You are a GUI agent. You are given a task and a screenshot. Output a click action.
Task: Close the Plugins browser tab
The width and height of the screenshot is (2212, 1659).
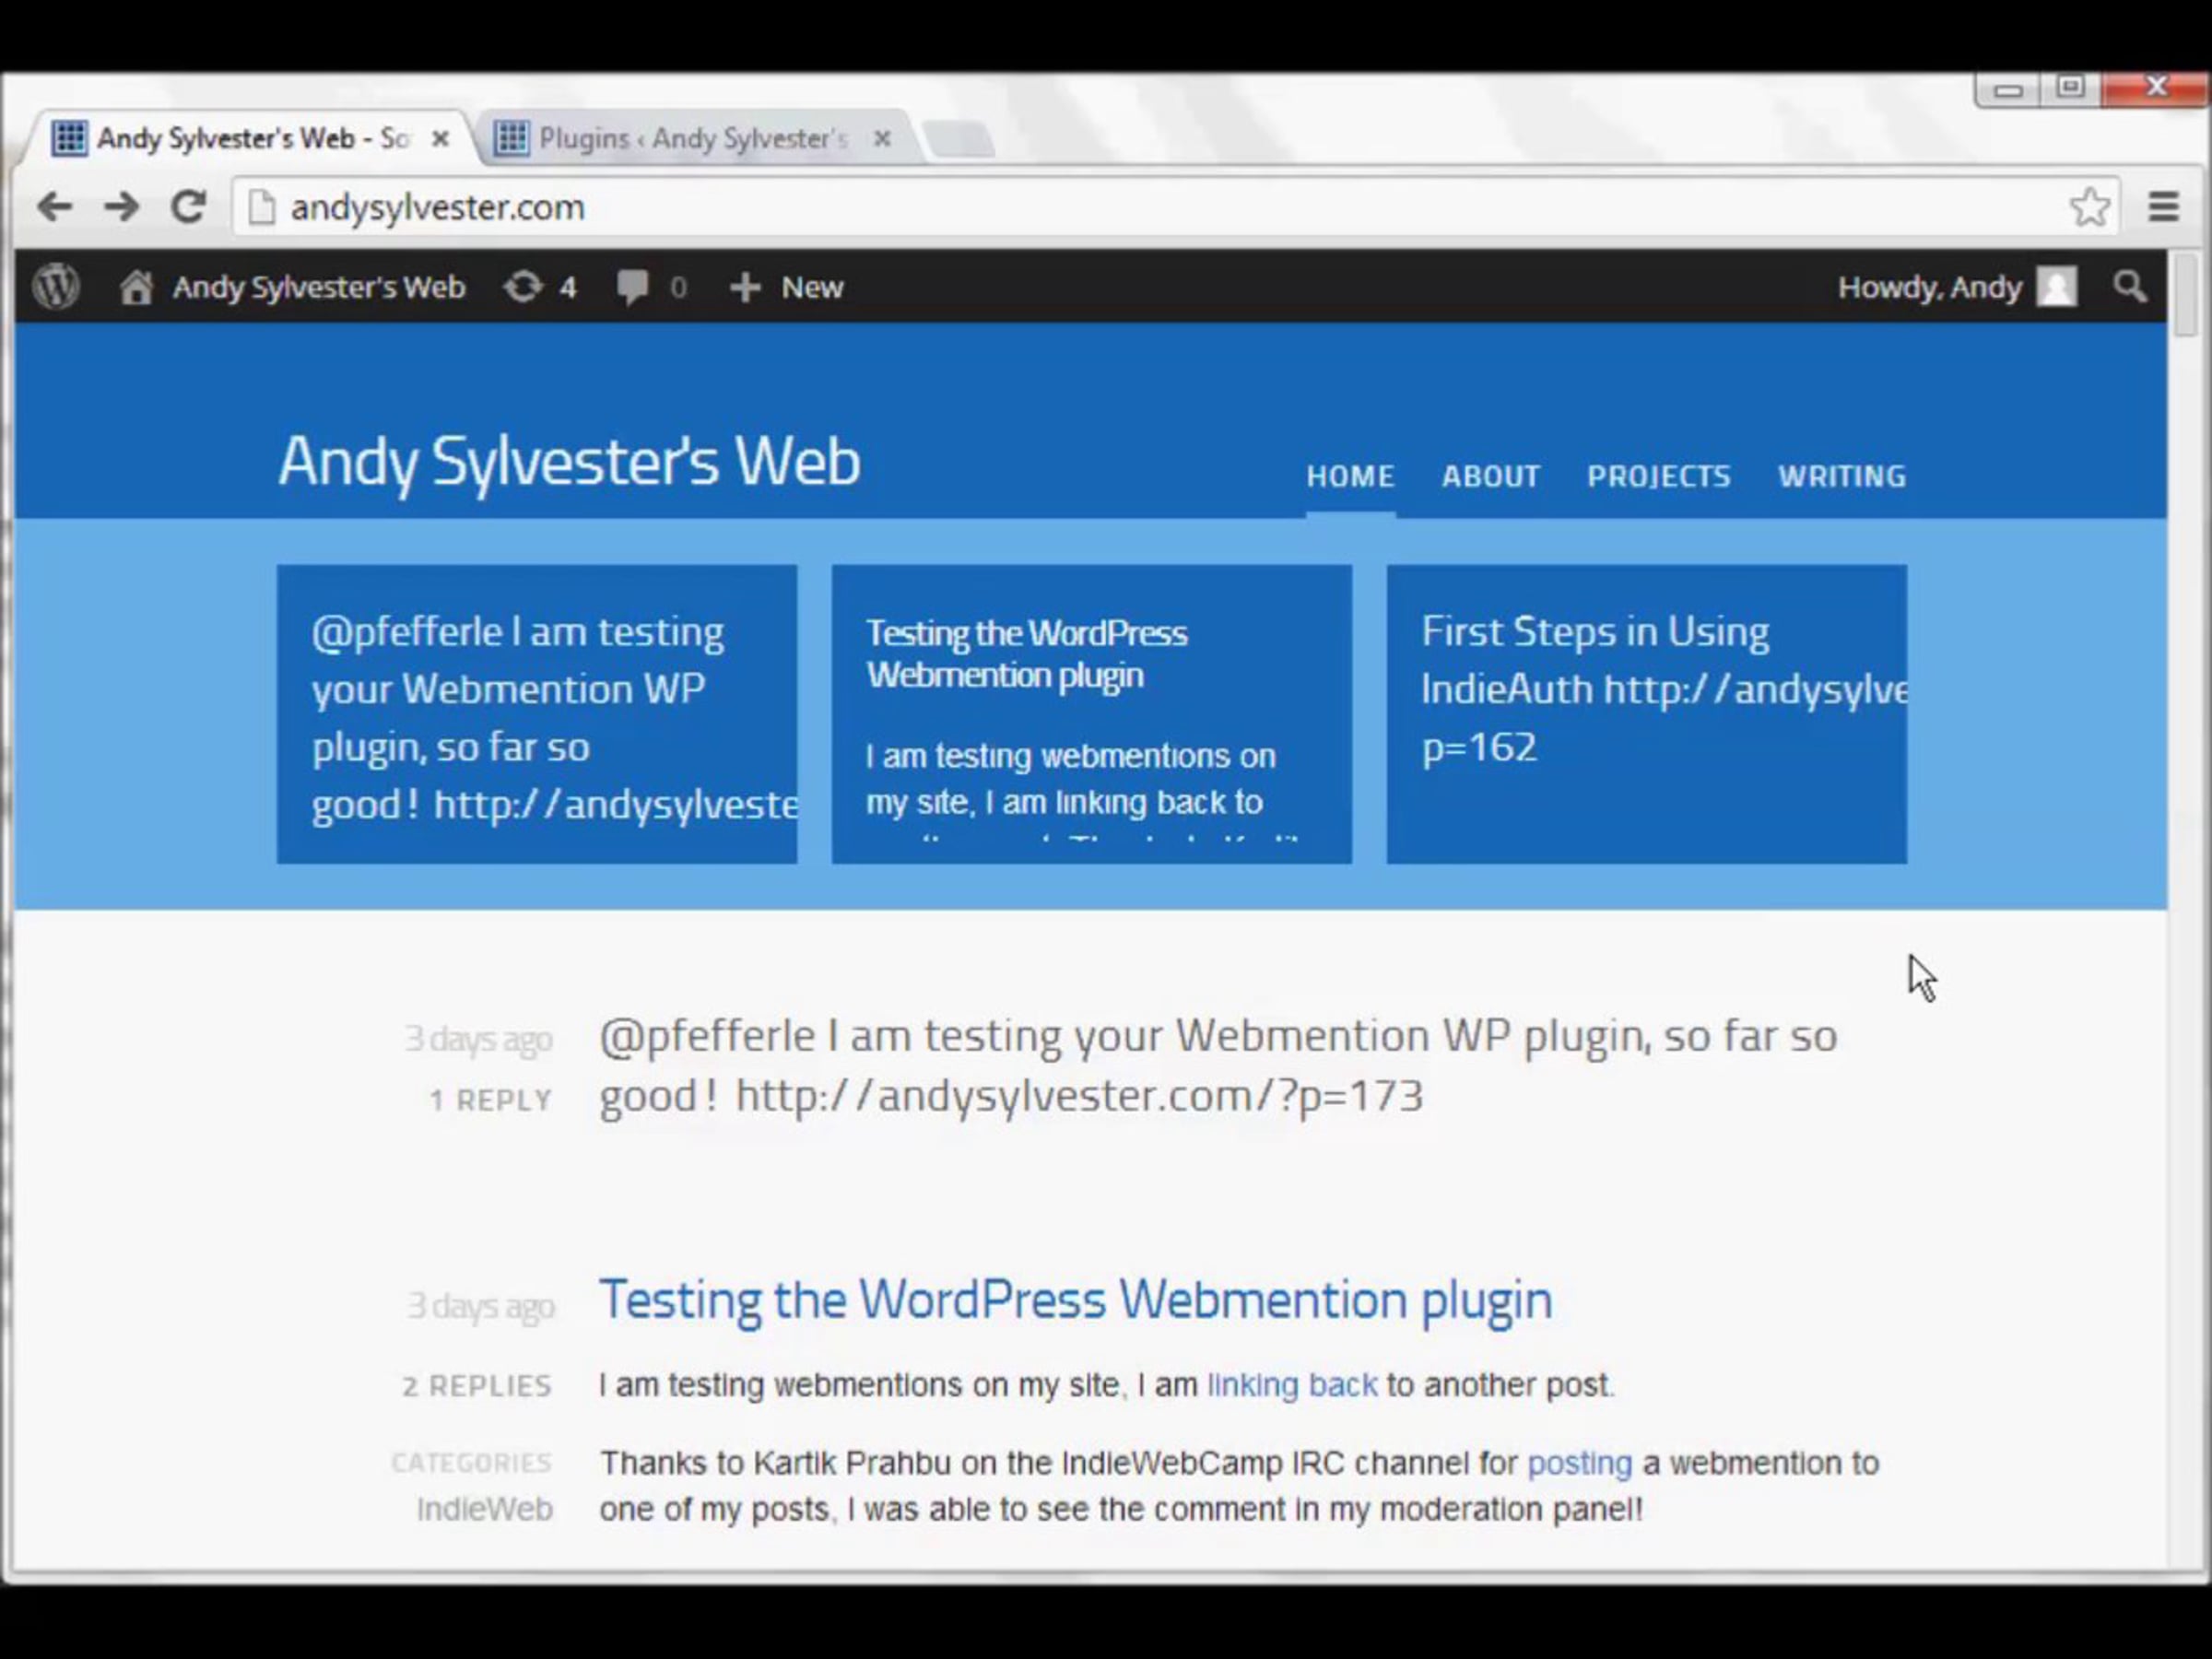coord(882,139)
